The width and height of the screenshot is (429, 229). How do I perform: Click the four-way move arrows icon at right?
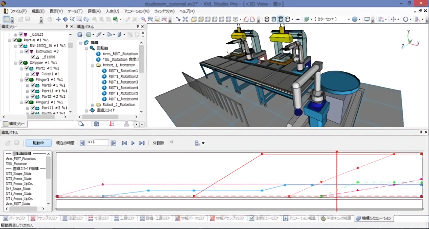click(393, 19)
